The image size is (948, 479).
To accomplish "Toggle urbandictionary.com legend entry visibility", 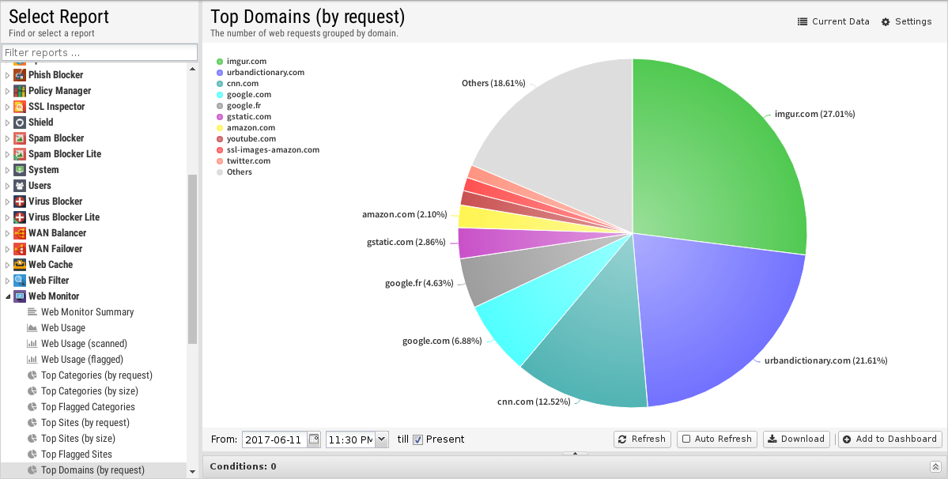I will [x=261, y=73].
